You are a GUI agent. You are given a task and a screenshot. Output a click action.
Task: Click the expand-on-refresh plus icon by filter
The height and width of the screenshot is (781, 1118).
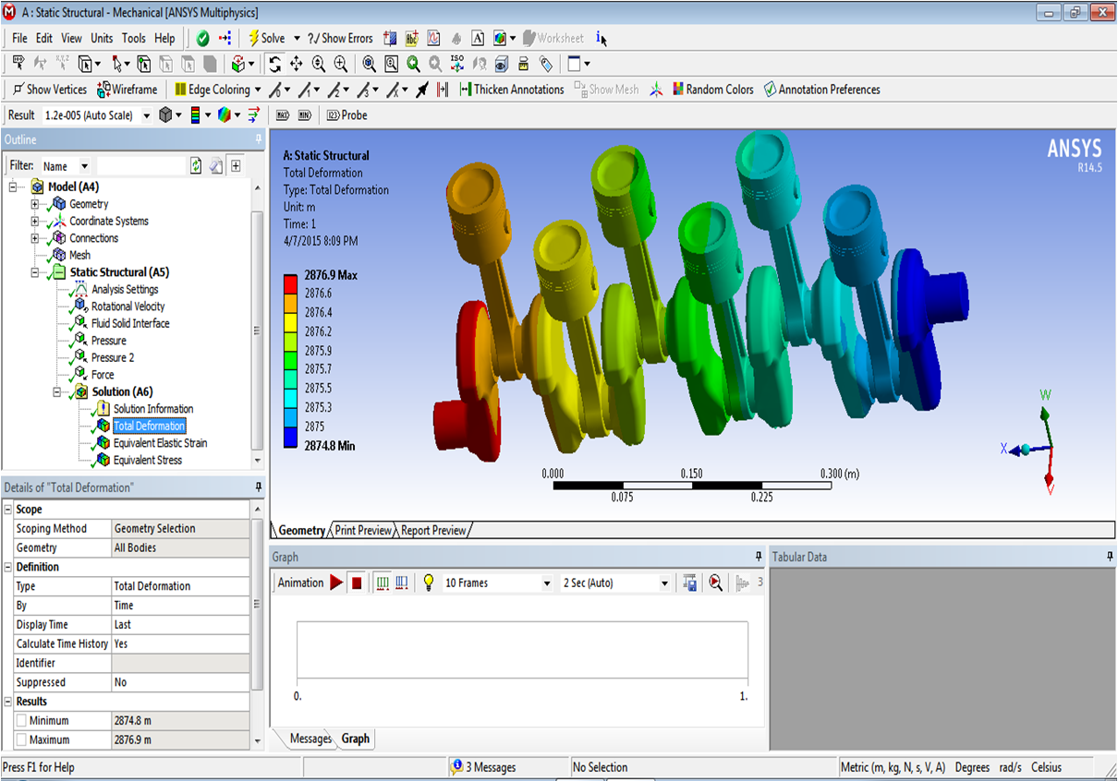(236, 166)
